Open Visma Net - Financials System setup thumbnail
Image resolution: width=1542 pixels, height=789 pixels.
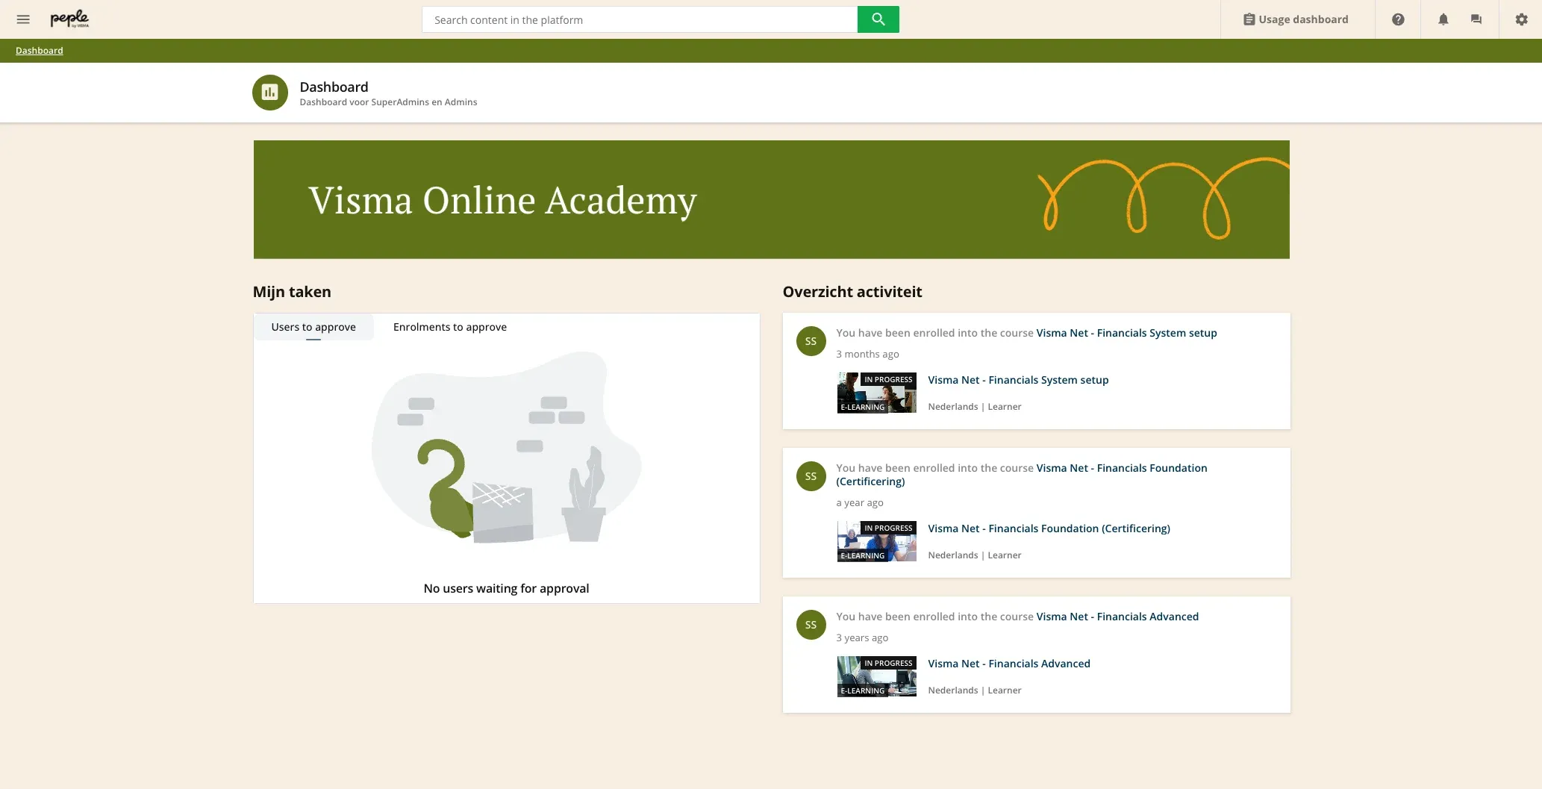(x=876, y=393)
